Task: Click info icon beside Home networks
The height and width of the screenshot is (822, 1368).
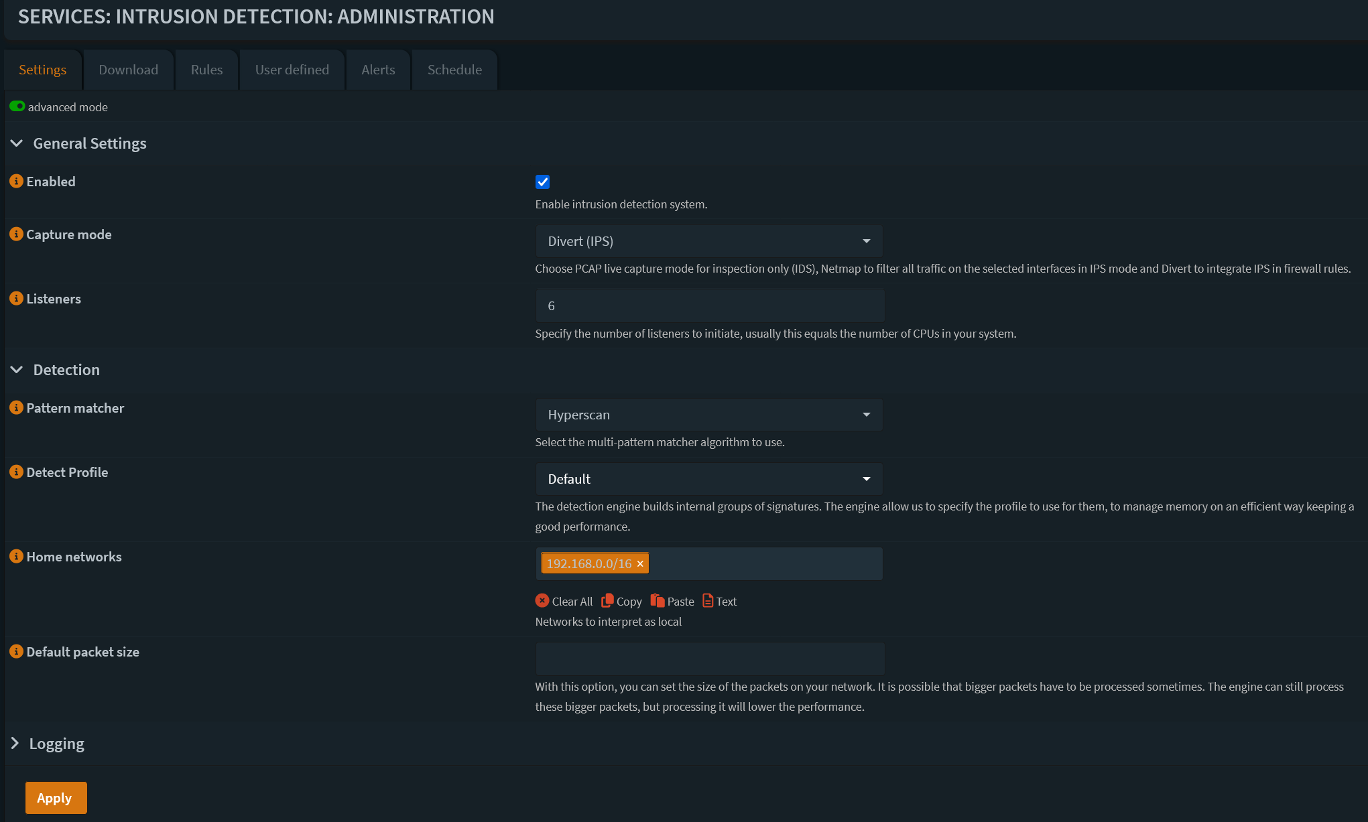Action: (x=16, y=557)
